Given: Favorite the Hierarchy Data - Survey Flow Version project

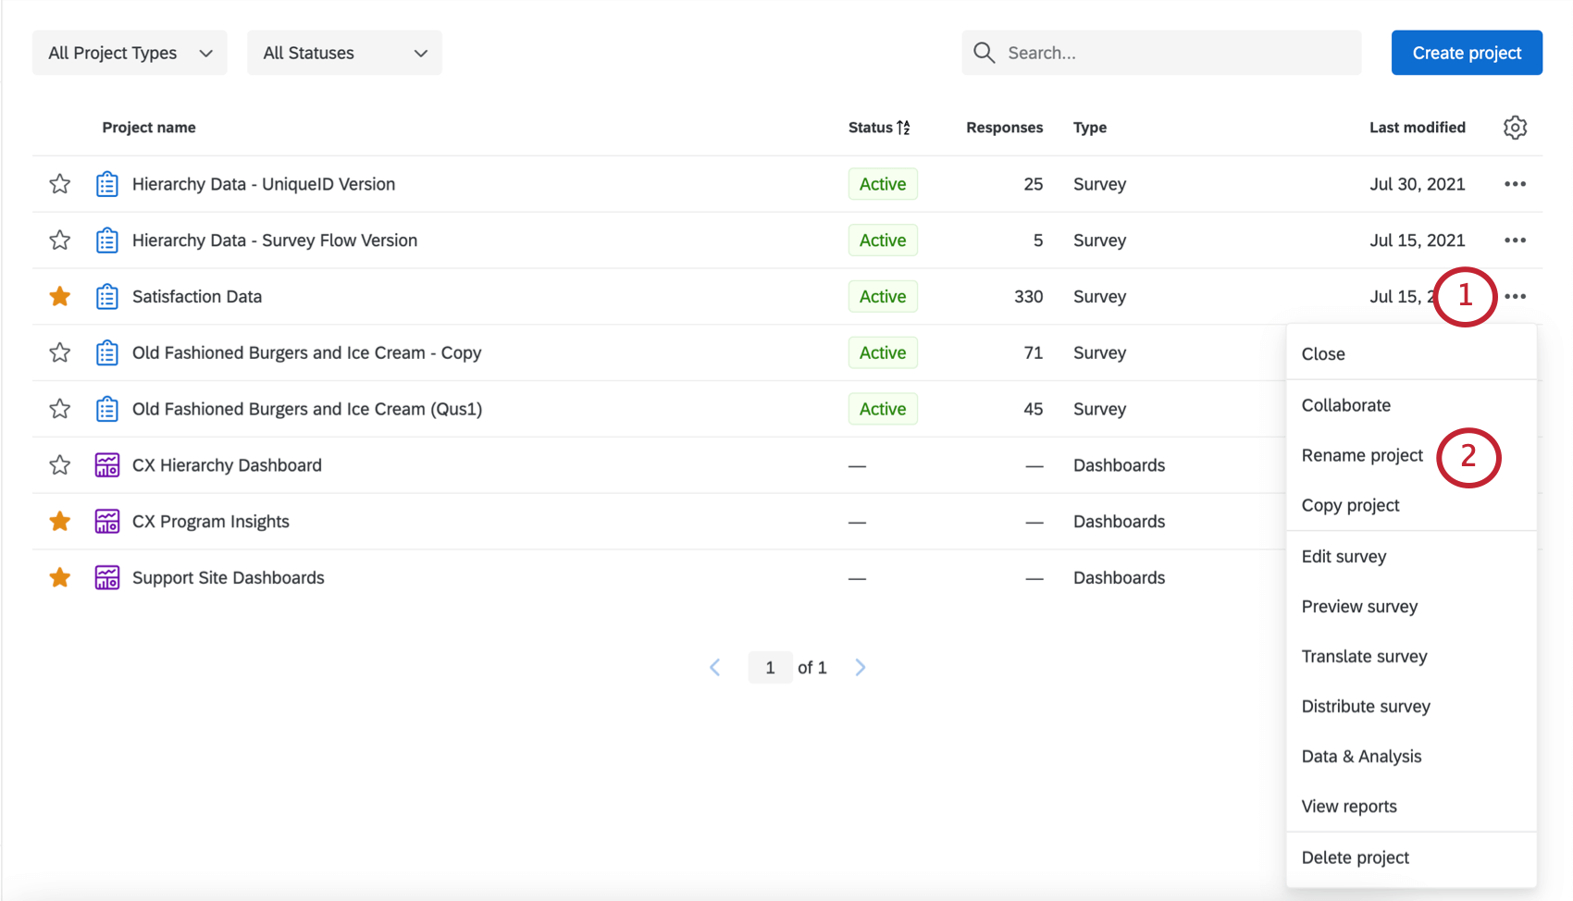Looking at the screenshot, I should click(59, 240).
